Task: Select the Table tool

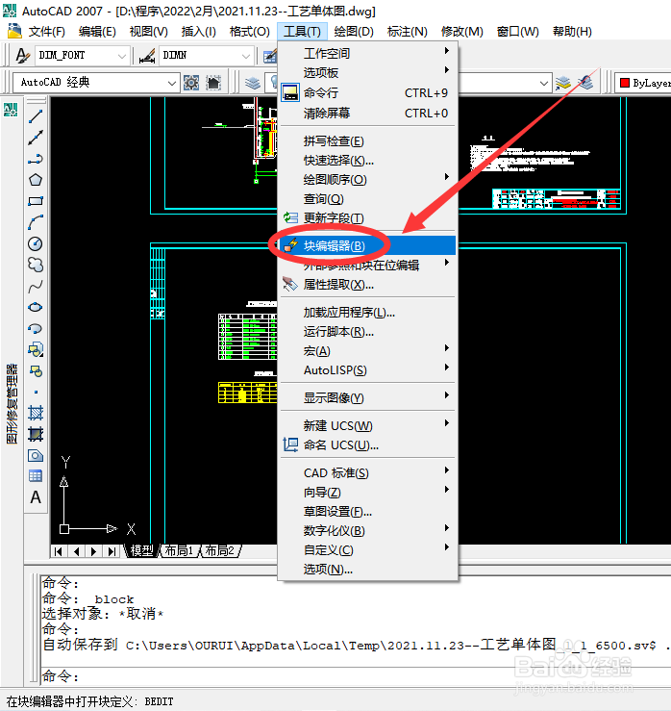Action: 36,476
